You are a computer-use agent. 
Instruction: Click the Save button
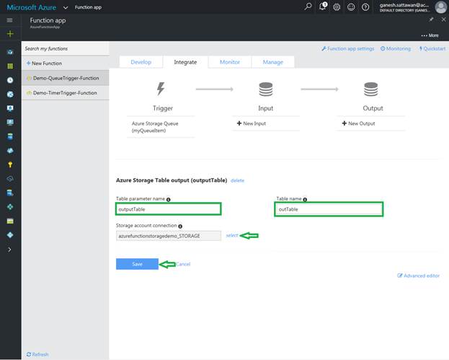pos(137,264)
